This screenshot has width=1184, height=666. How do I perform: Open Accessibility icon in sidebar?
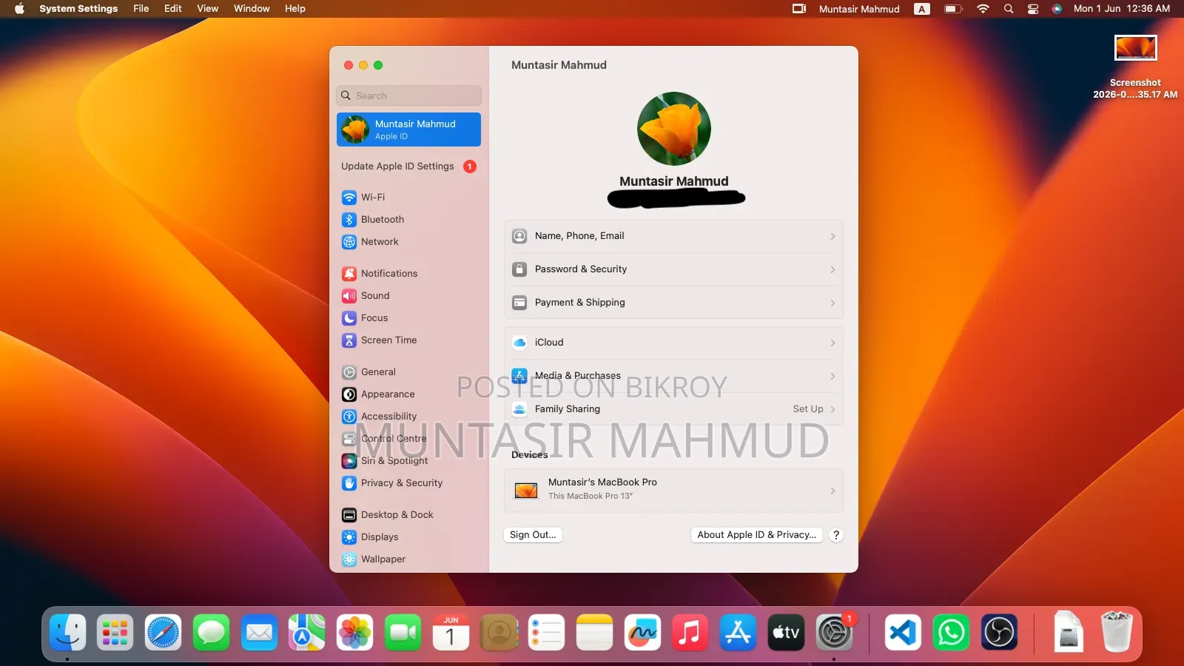coord(349,417)
